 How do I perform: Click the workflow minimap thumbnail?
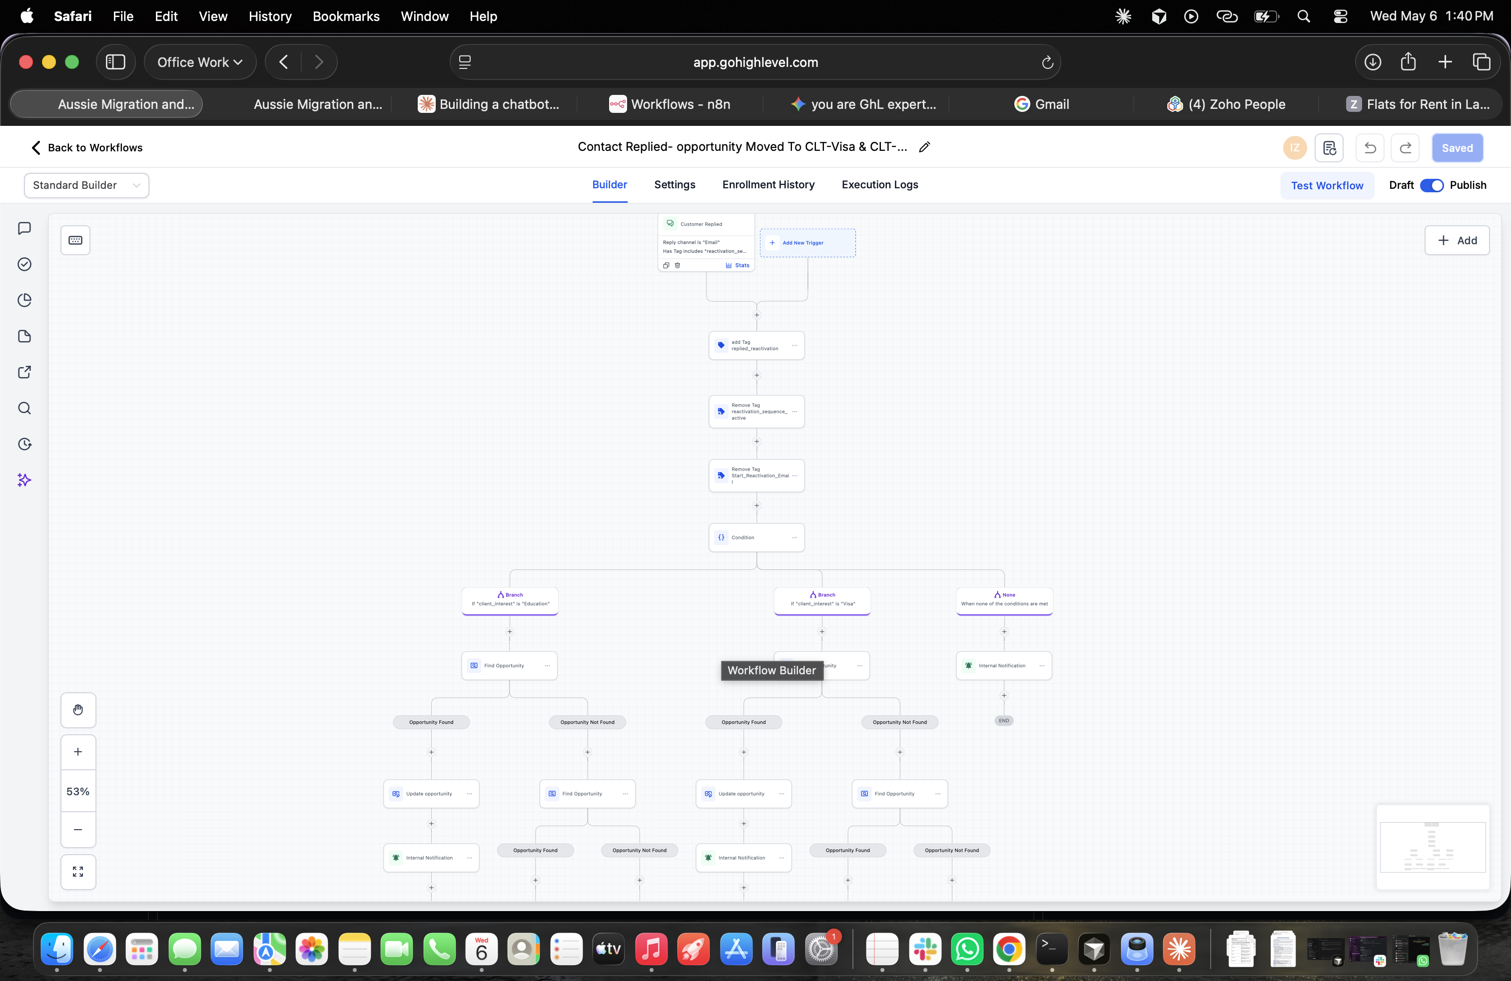click(x=1433, y=847)
